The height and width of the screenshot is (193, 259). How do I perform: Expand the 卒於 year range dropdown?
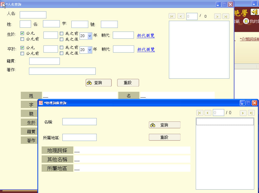click(90, 50)
